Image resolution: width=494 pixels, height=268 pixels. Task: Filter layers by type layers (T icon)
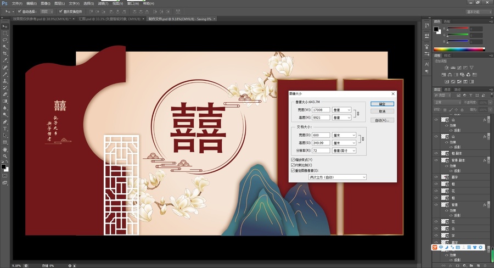(x=471, y=95)
